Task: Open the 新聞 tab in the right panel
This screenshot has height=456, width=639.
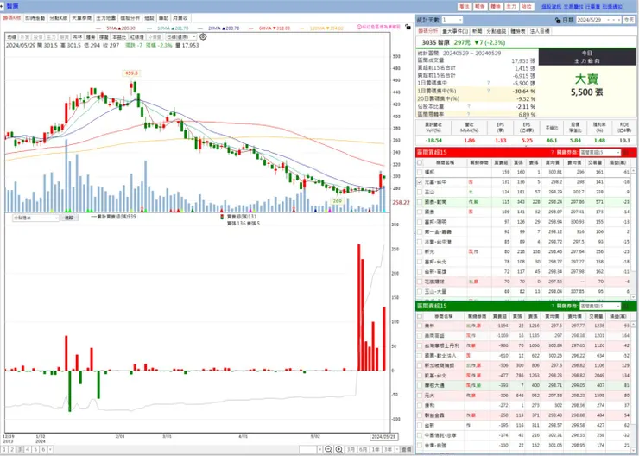Action: tap(477, 31)
